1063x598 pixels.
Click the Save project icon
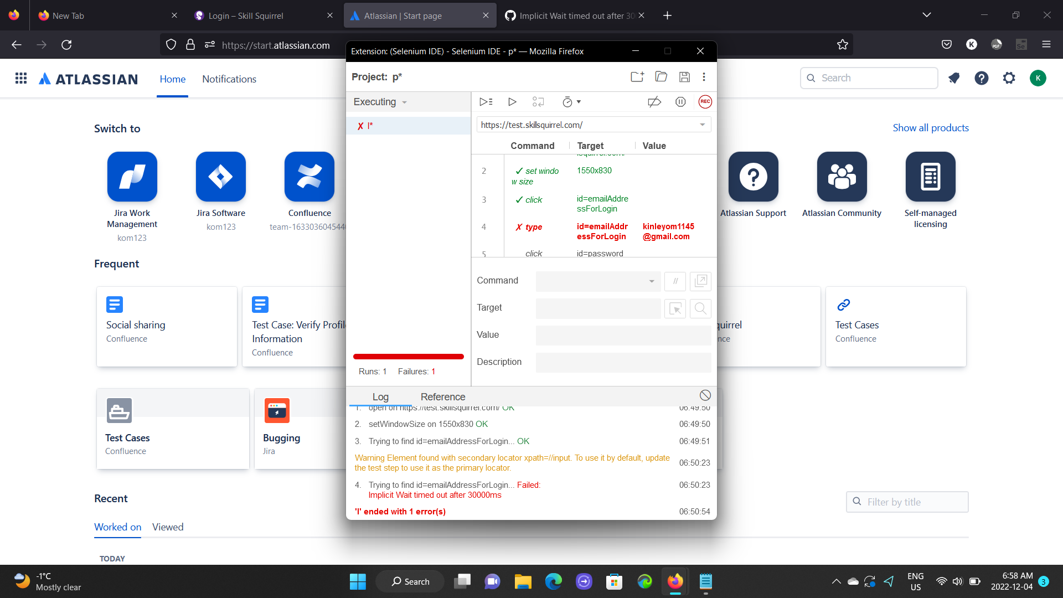(684, 77)
